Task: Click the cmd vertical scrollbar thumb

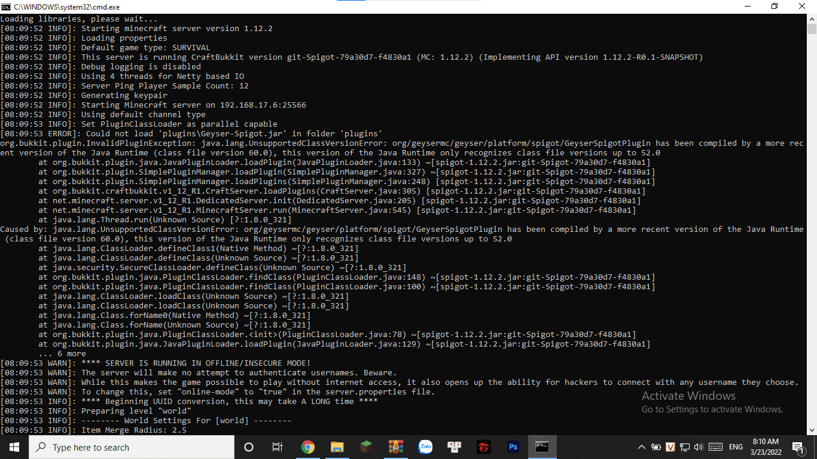Action: pos(812,29)
